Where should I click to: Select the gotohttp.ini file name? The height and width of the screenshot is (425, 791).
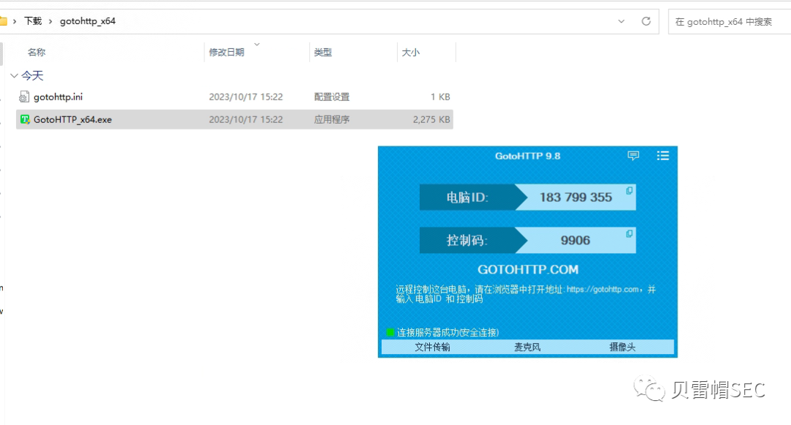point(58,97)
